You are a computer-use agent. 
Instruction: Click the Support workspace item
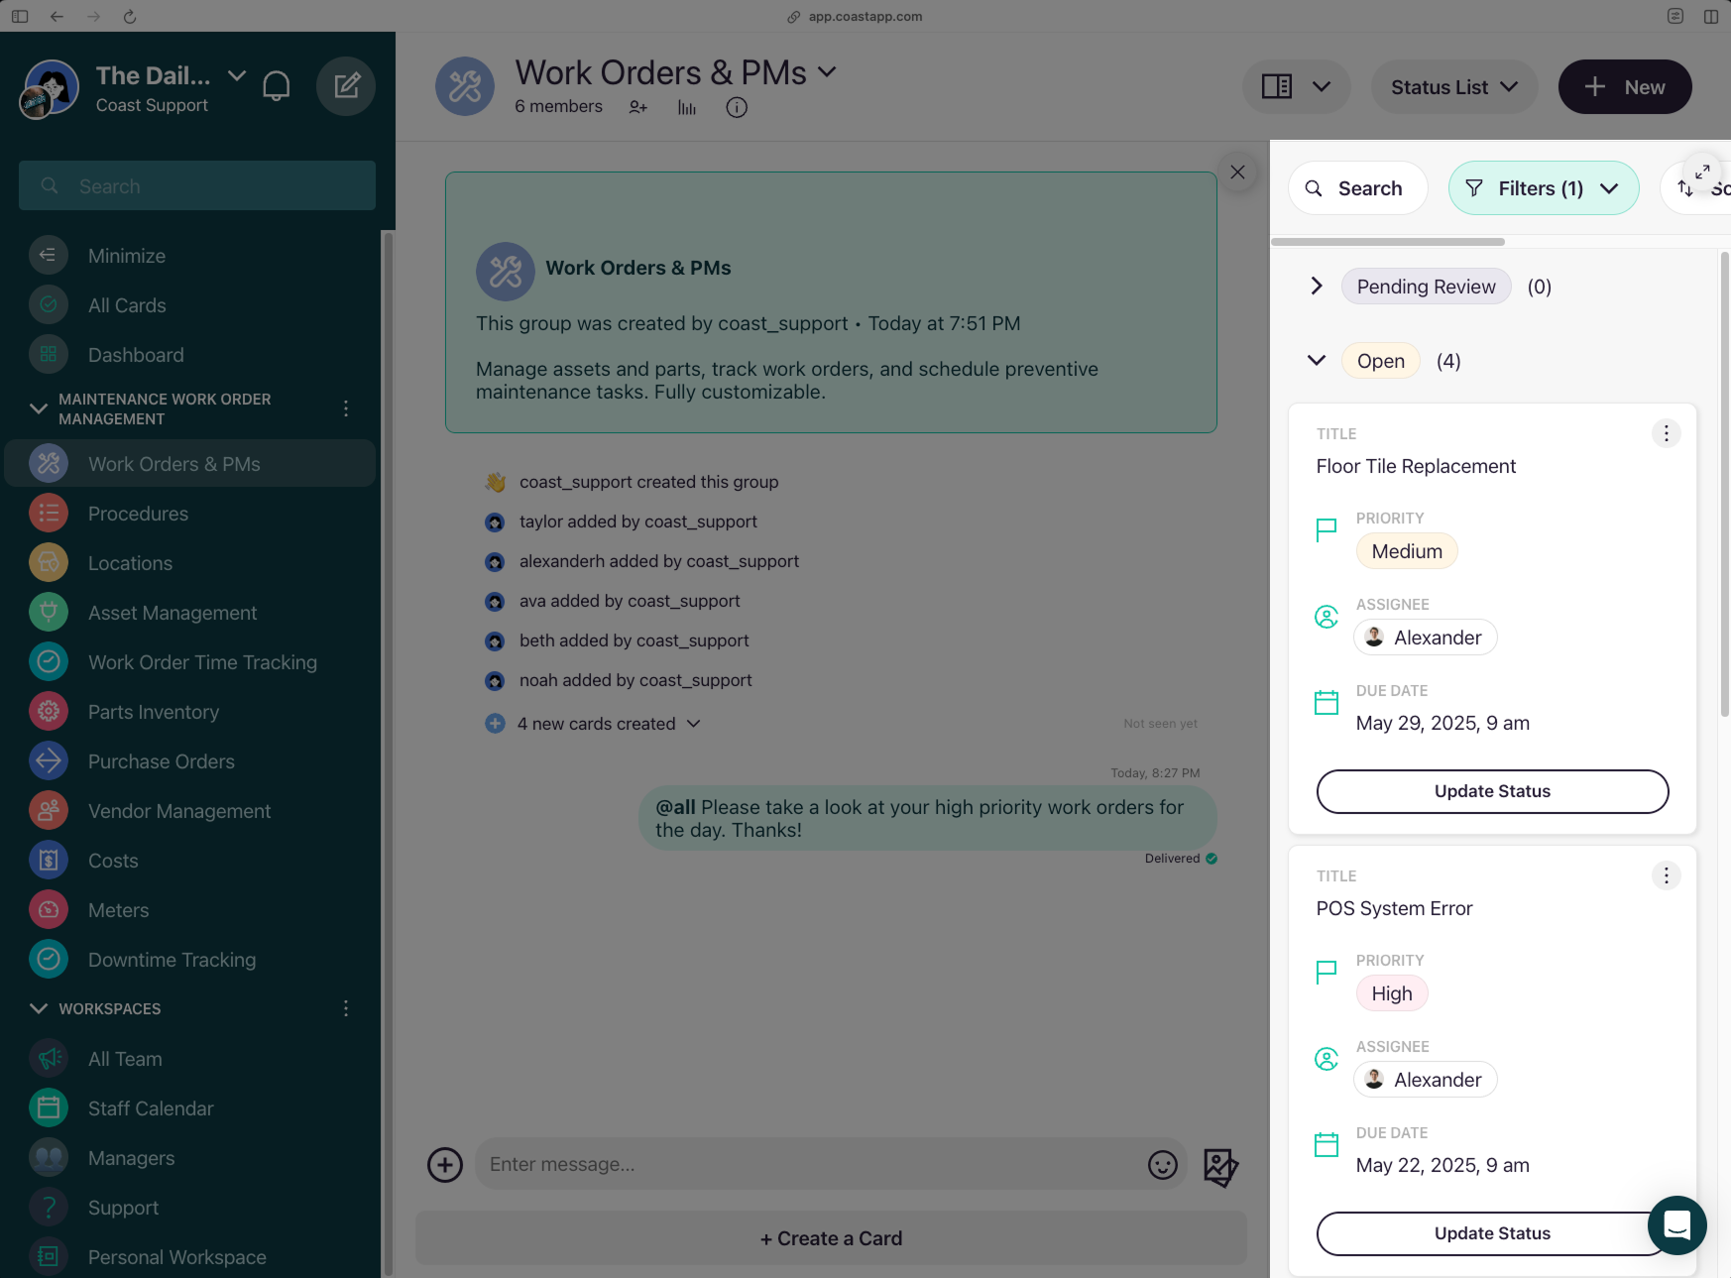(x=123, y=1208)
